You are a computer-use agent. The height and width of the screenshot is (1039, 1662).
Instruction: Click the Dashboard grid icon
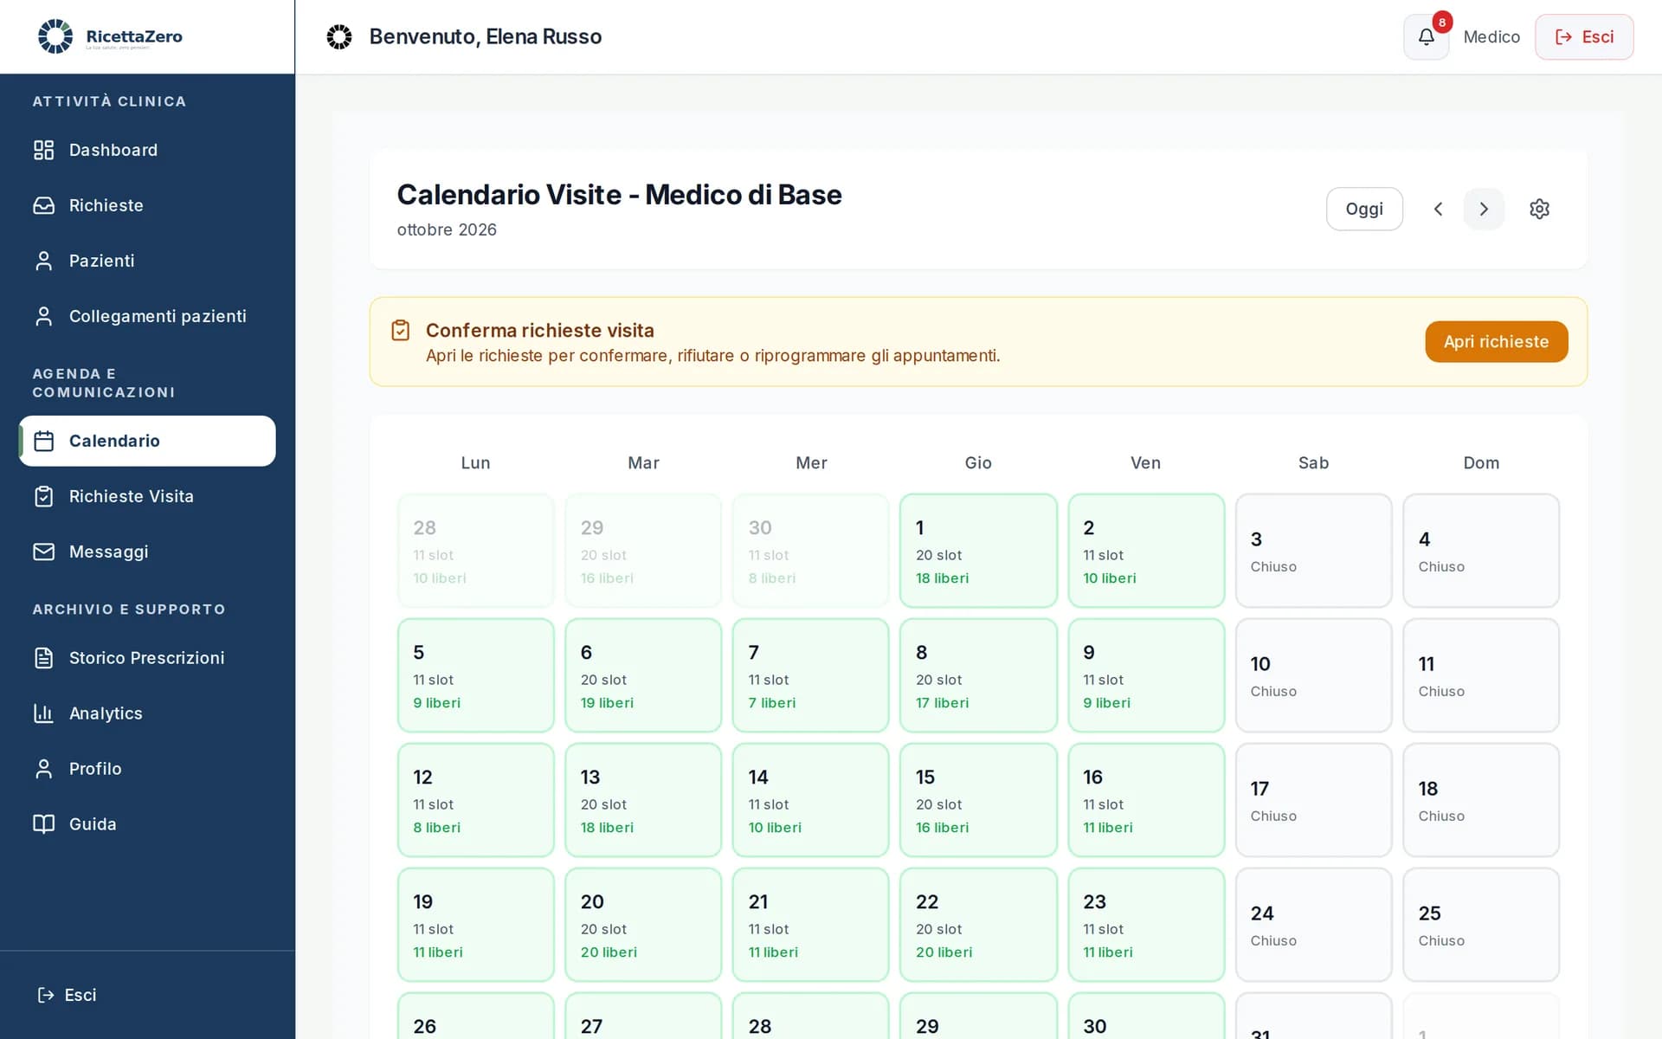point(44,150)
